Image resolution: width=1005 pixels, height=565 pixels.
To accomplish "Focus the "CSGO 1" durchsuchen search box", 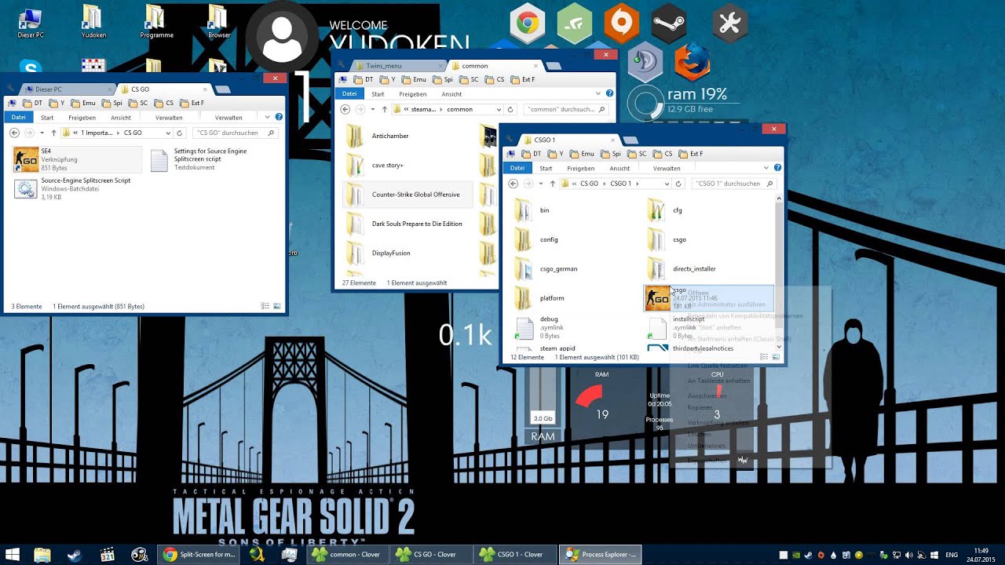I will [x=734, y=184].
